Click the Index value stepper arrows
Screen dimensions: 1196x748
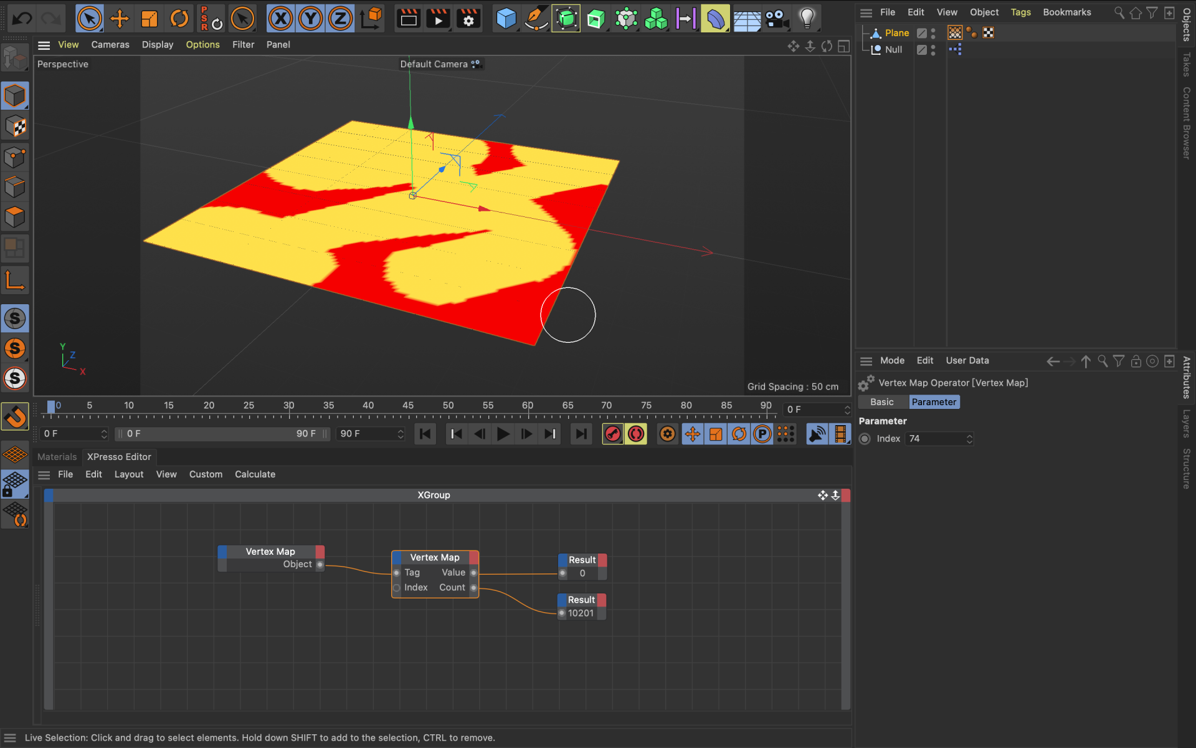(969, 439)
